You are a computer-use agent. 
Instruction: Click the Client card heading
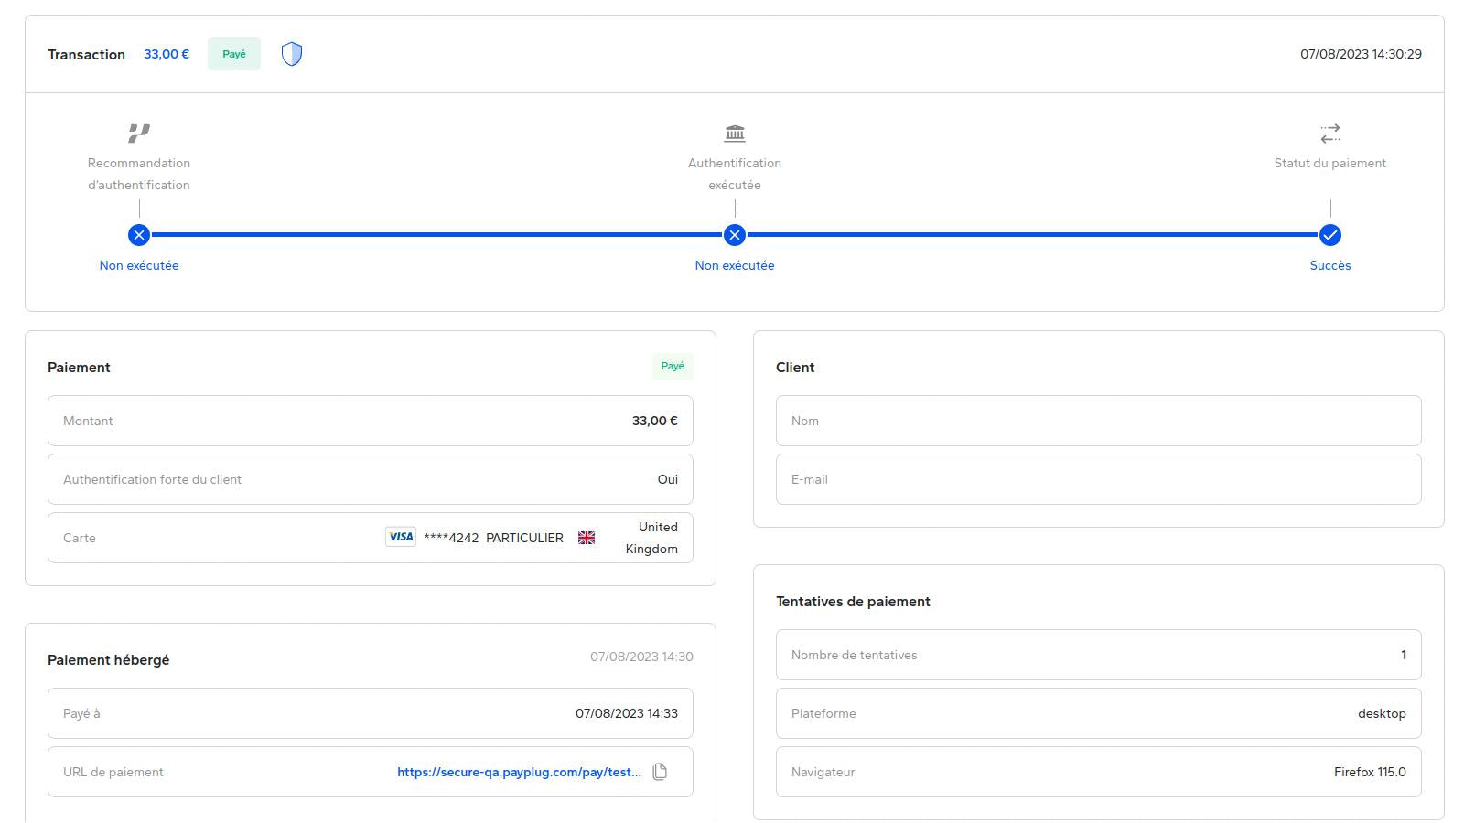(x=795, y=368)
